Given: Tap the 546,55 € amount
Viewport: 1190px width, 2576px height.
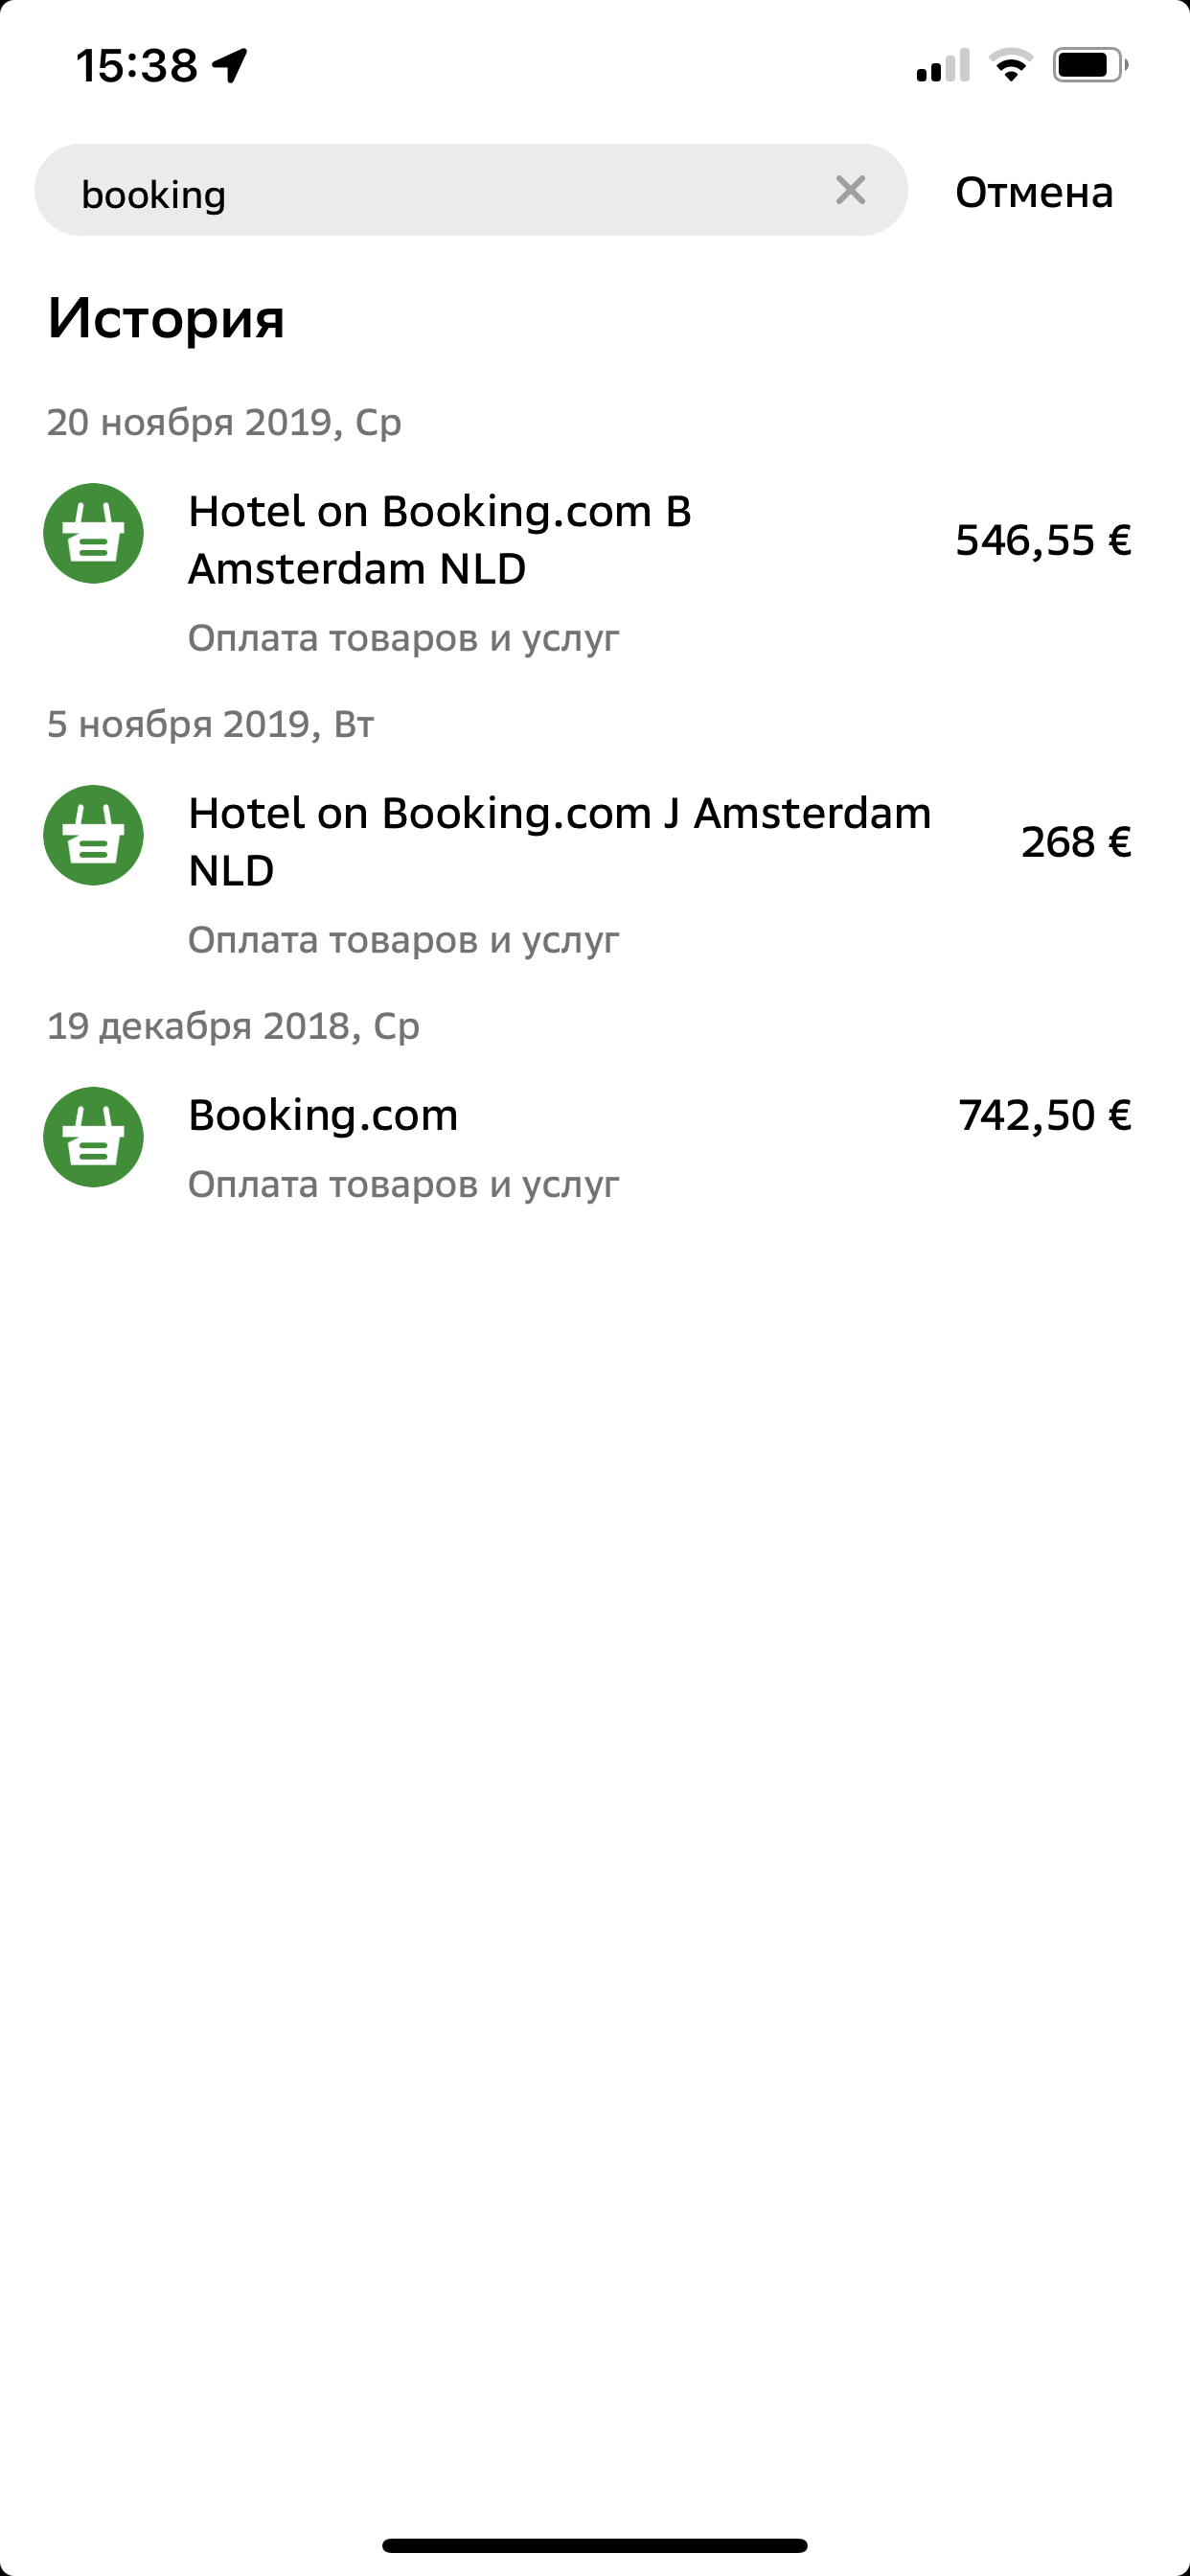Looking at the screenshot, I should (x=1043, y=540).
